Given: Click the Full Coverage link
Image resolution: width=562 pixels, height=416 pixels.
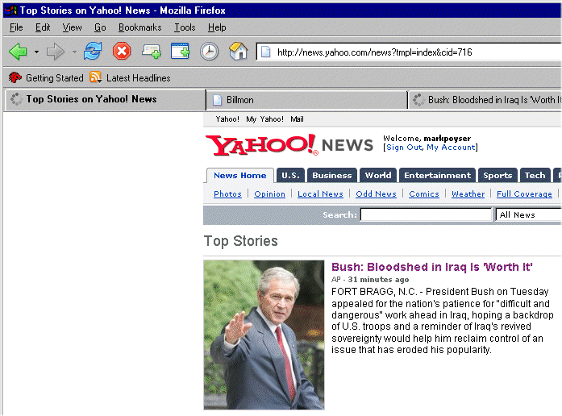Looking at the screenshot, I should pyautogui.click(x=524, y=194).
